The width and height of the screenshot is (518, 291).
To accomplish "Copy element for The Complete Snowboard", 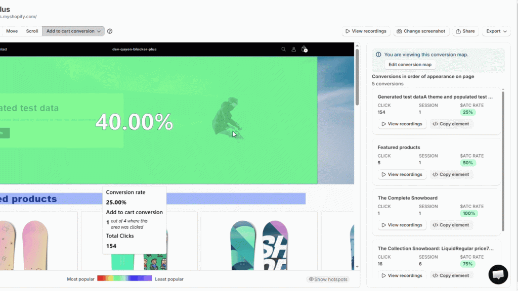I will click(x=451, y=225).
